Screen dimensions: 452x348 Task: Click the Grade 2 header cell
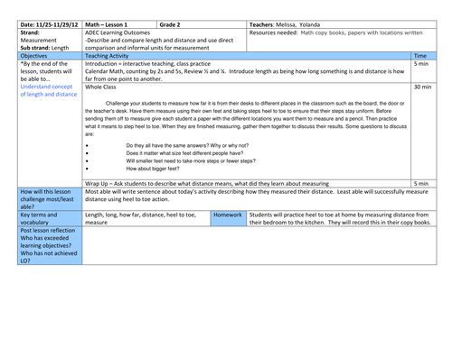tap(202, 24)
